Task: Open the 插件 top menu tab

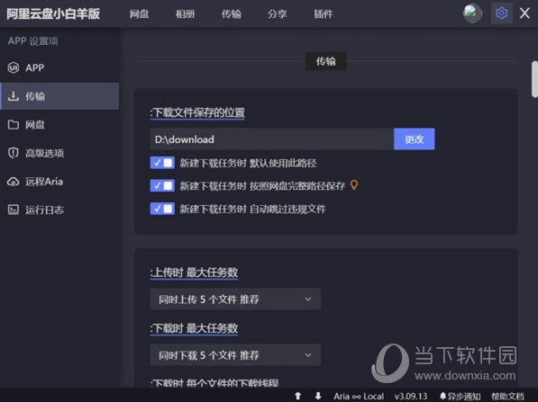Action: point(324,13)
